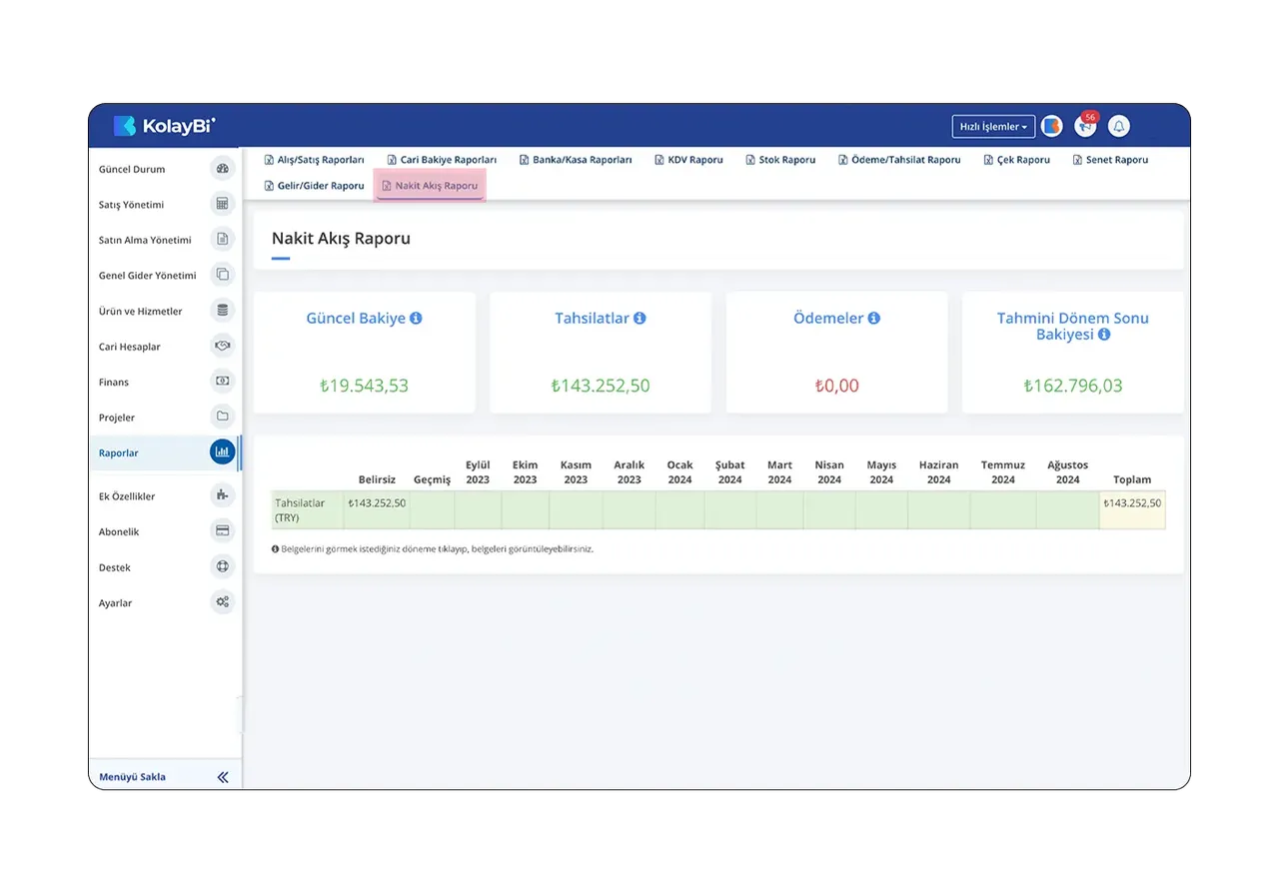This screenshot has width=1279, height=869.
Task: Click the Güncel Durum menu label
Action: pos(132,170)
